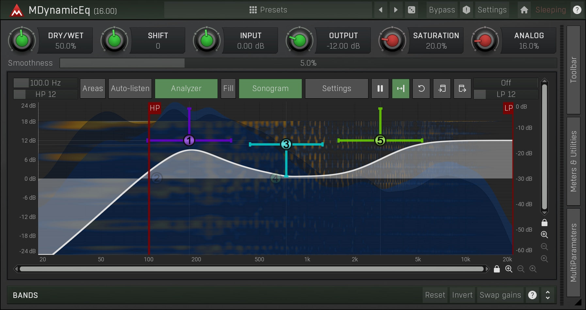Image resolution: width=586 pixels, height=310 pixels.
Task: Click the Swap gains button
Action: pos(500,295)
